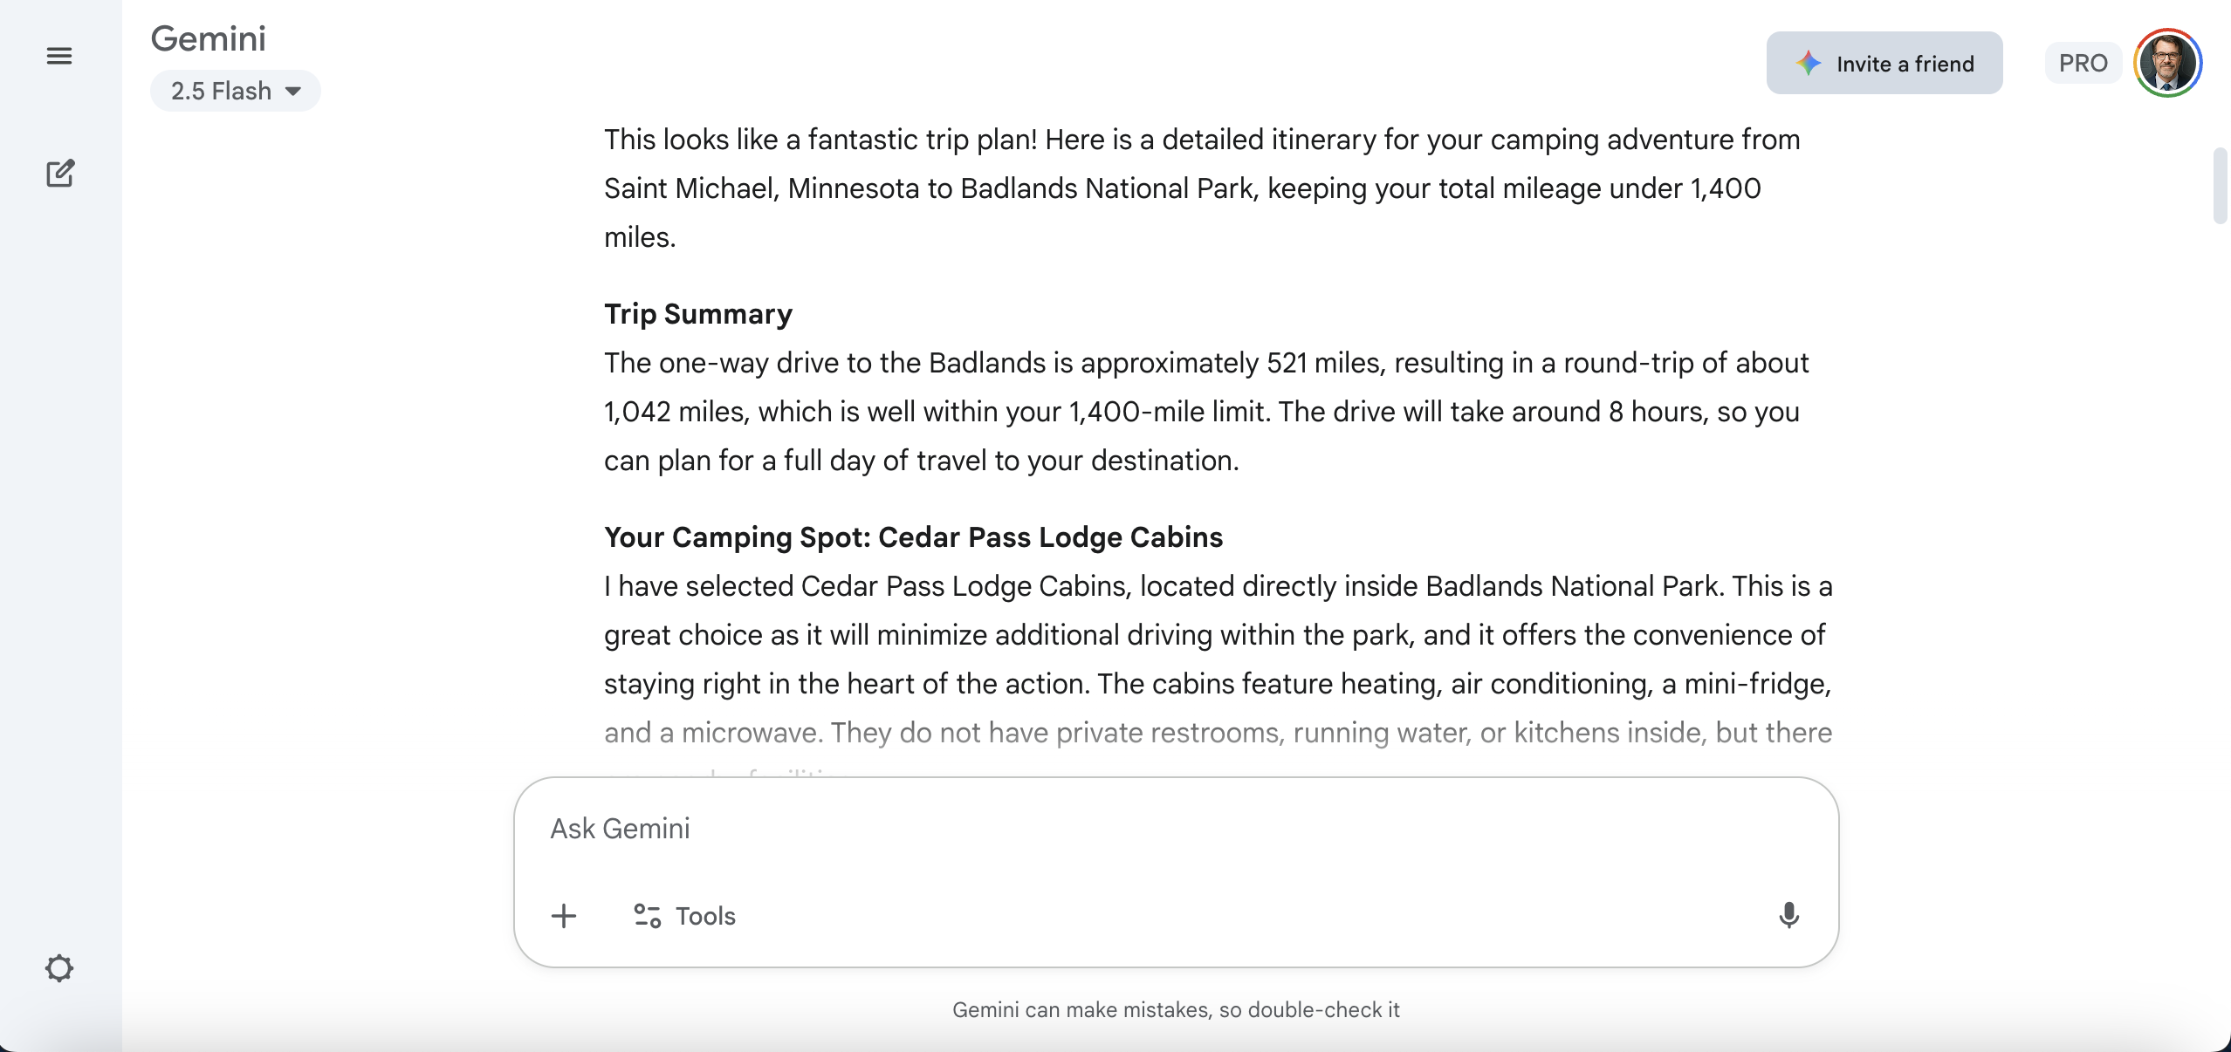The image size is (2231, 1052).
Task: Click the microphone icon to use voice input
Action: coord(1788,915)
